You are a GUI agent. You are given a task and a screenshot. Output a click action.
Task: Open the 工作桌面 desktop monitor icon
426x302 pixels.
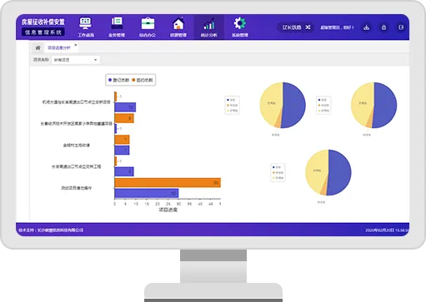(x=86, y=23)
